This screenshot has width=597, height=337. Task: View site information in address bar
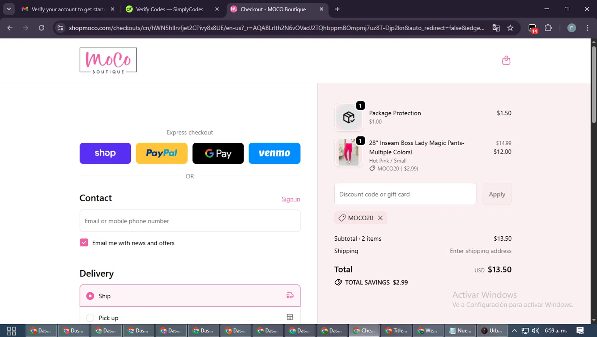[x=60, y=28]
